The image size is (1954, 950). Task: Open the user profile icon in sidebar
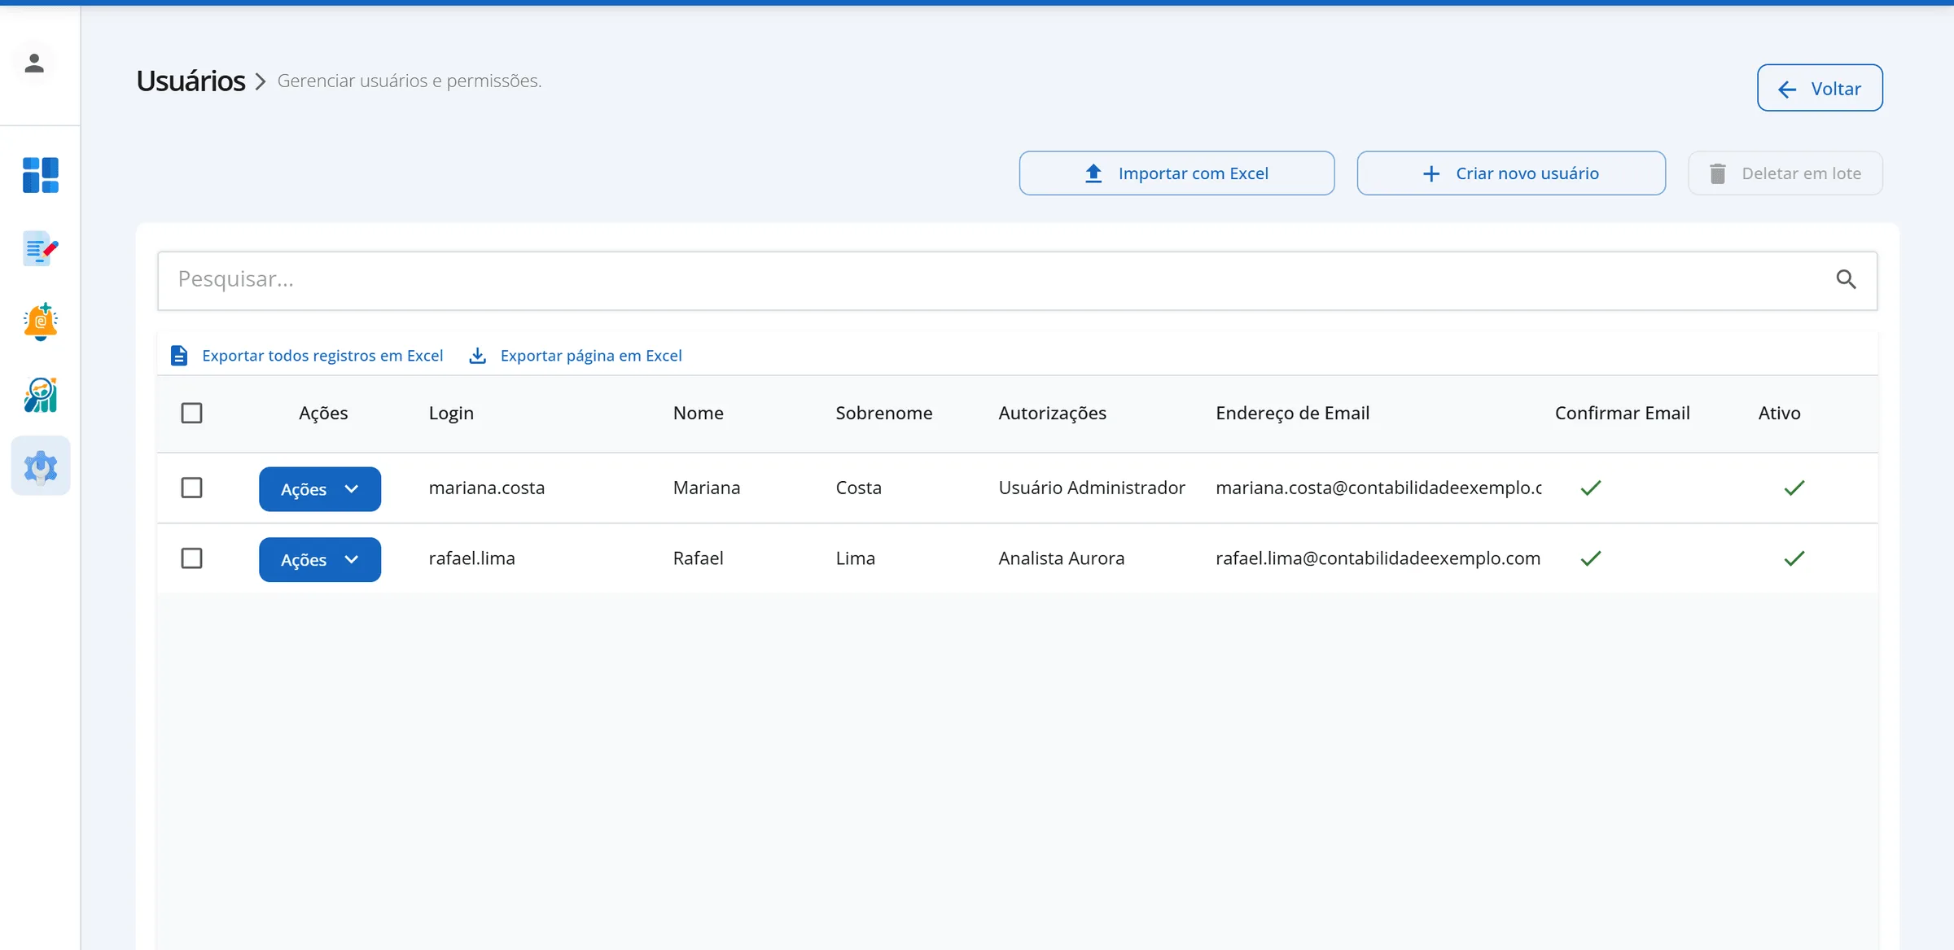click(x=34, y=63)
